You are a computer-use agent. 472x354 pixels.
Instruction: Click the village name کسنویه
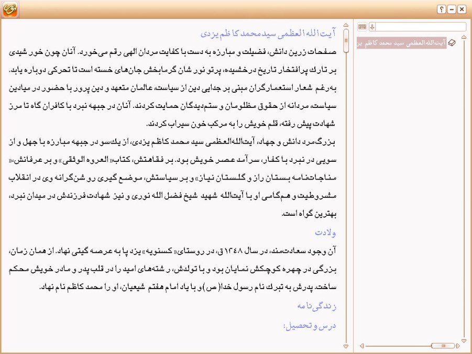[x=160, y=250]
